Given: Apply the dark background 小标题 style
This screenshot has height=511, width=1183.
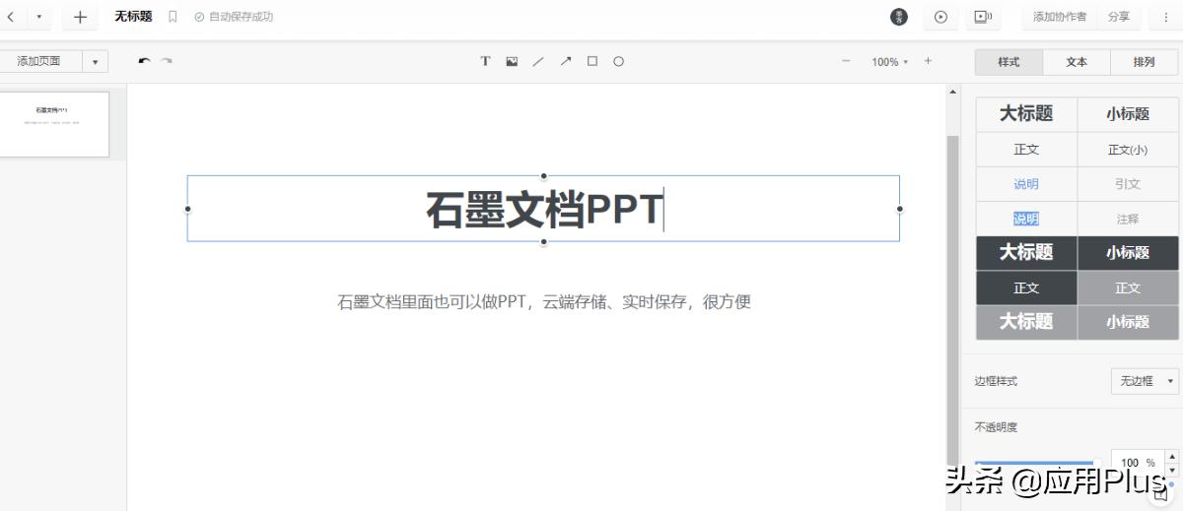Looking at the screenshot, I should [1128, 252].
